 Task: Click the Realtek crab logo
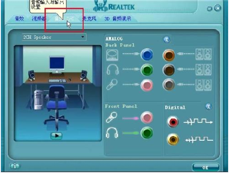tap(100, 6)
